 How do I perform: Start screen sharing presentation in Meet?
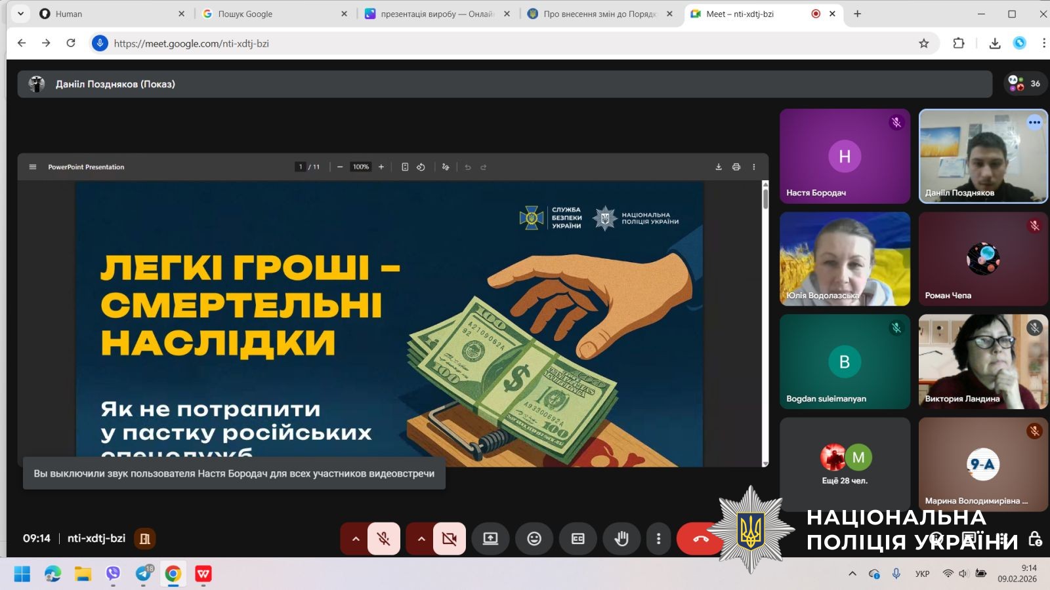[491, 538]
